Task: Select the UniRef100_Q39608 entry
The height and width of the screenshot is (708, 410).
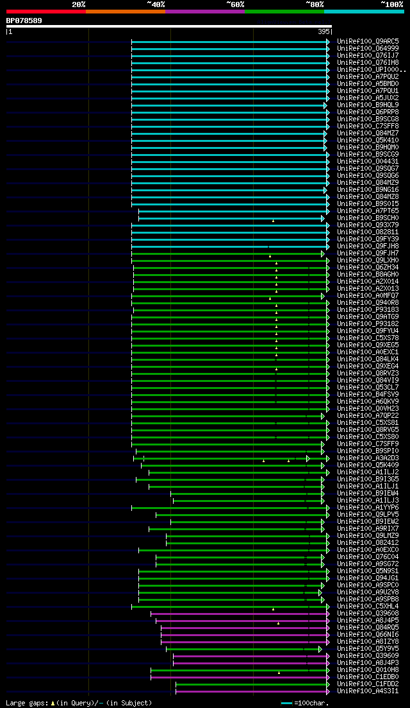Action: (368, 613)
